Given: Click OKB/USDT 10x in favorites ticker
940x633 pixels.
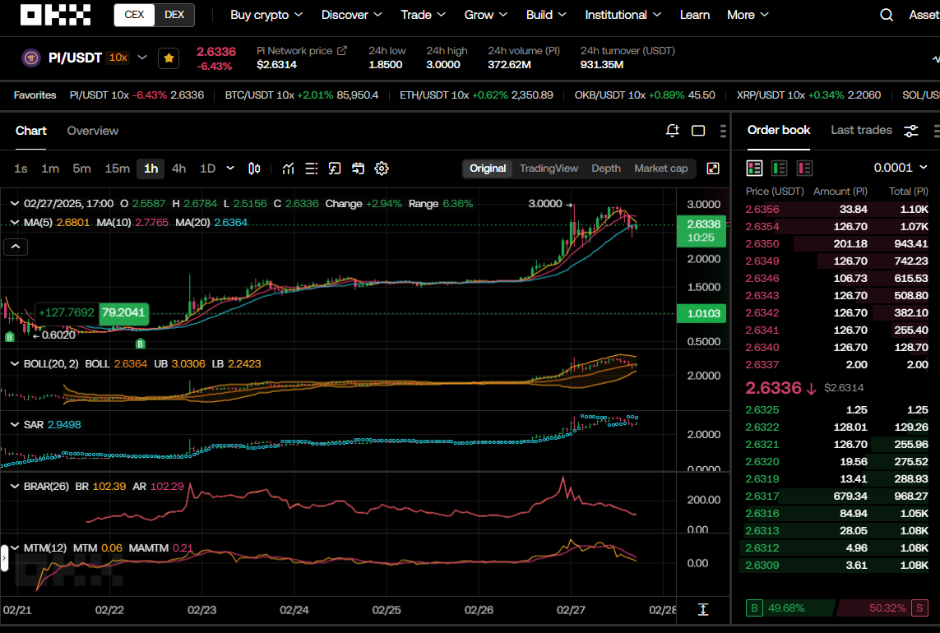Looking at the screenshot, I should click(645, 95).
